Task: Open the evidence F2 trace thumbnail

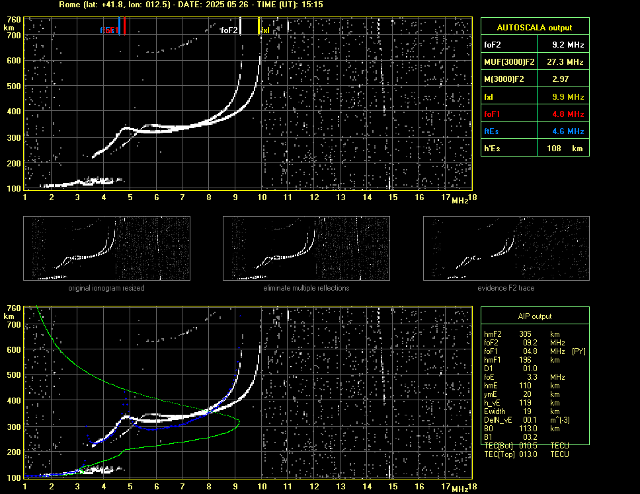Action: pos(506,248)
